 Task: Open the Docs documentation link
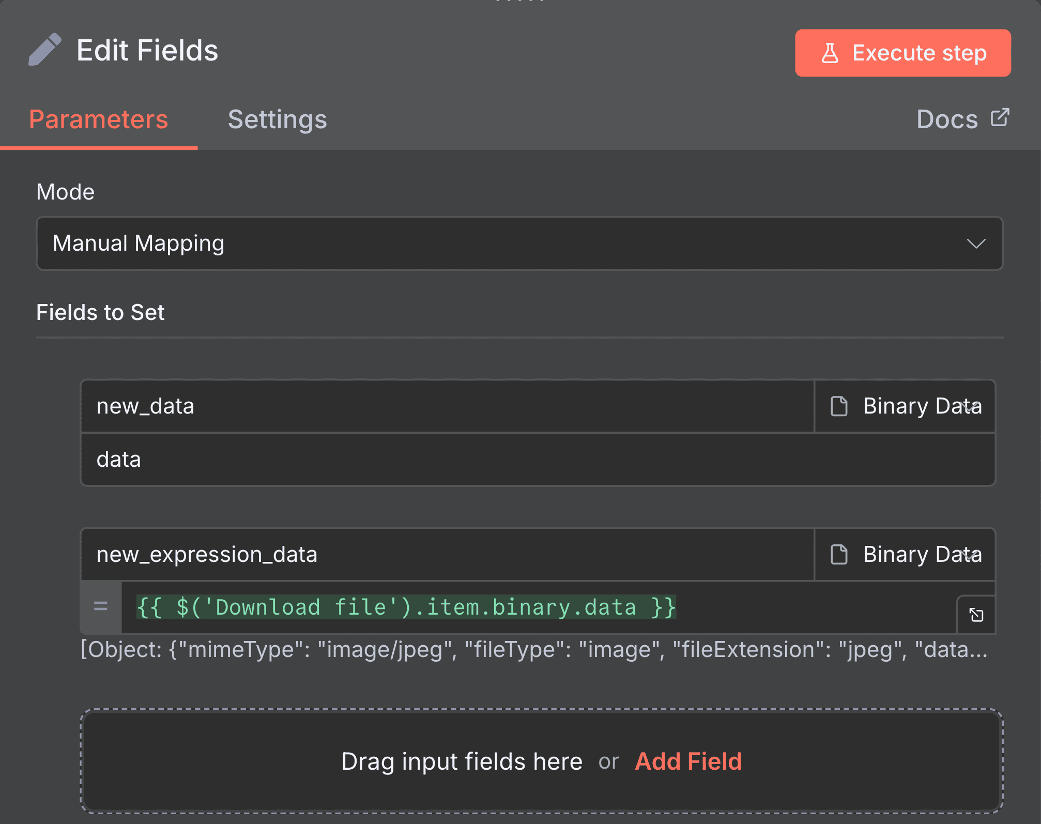point(947,119)
